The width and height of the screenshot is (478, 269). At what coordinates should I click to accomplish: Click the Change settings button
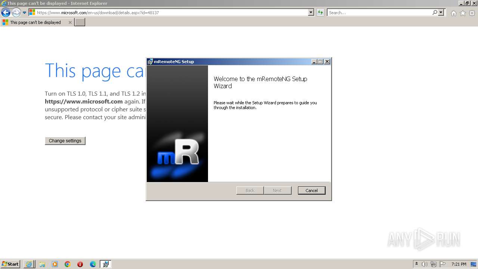[65, 141]
